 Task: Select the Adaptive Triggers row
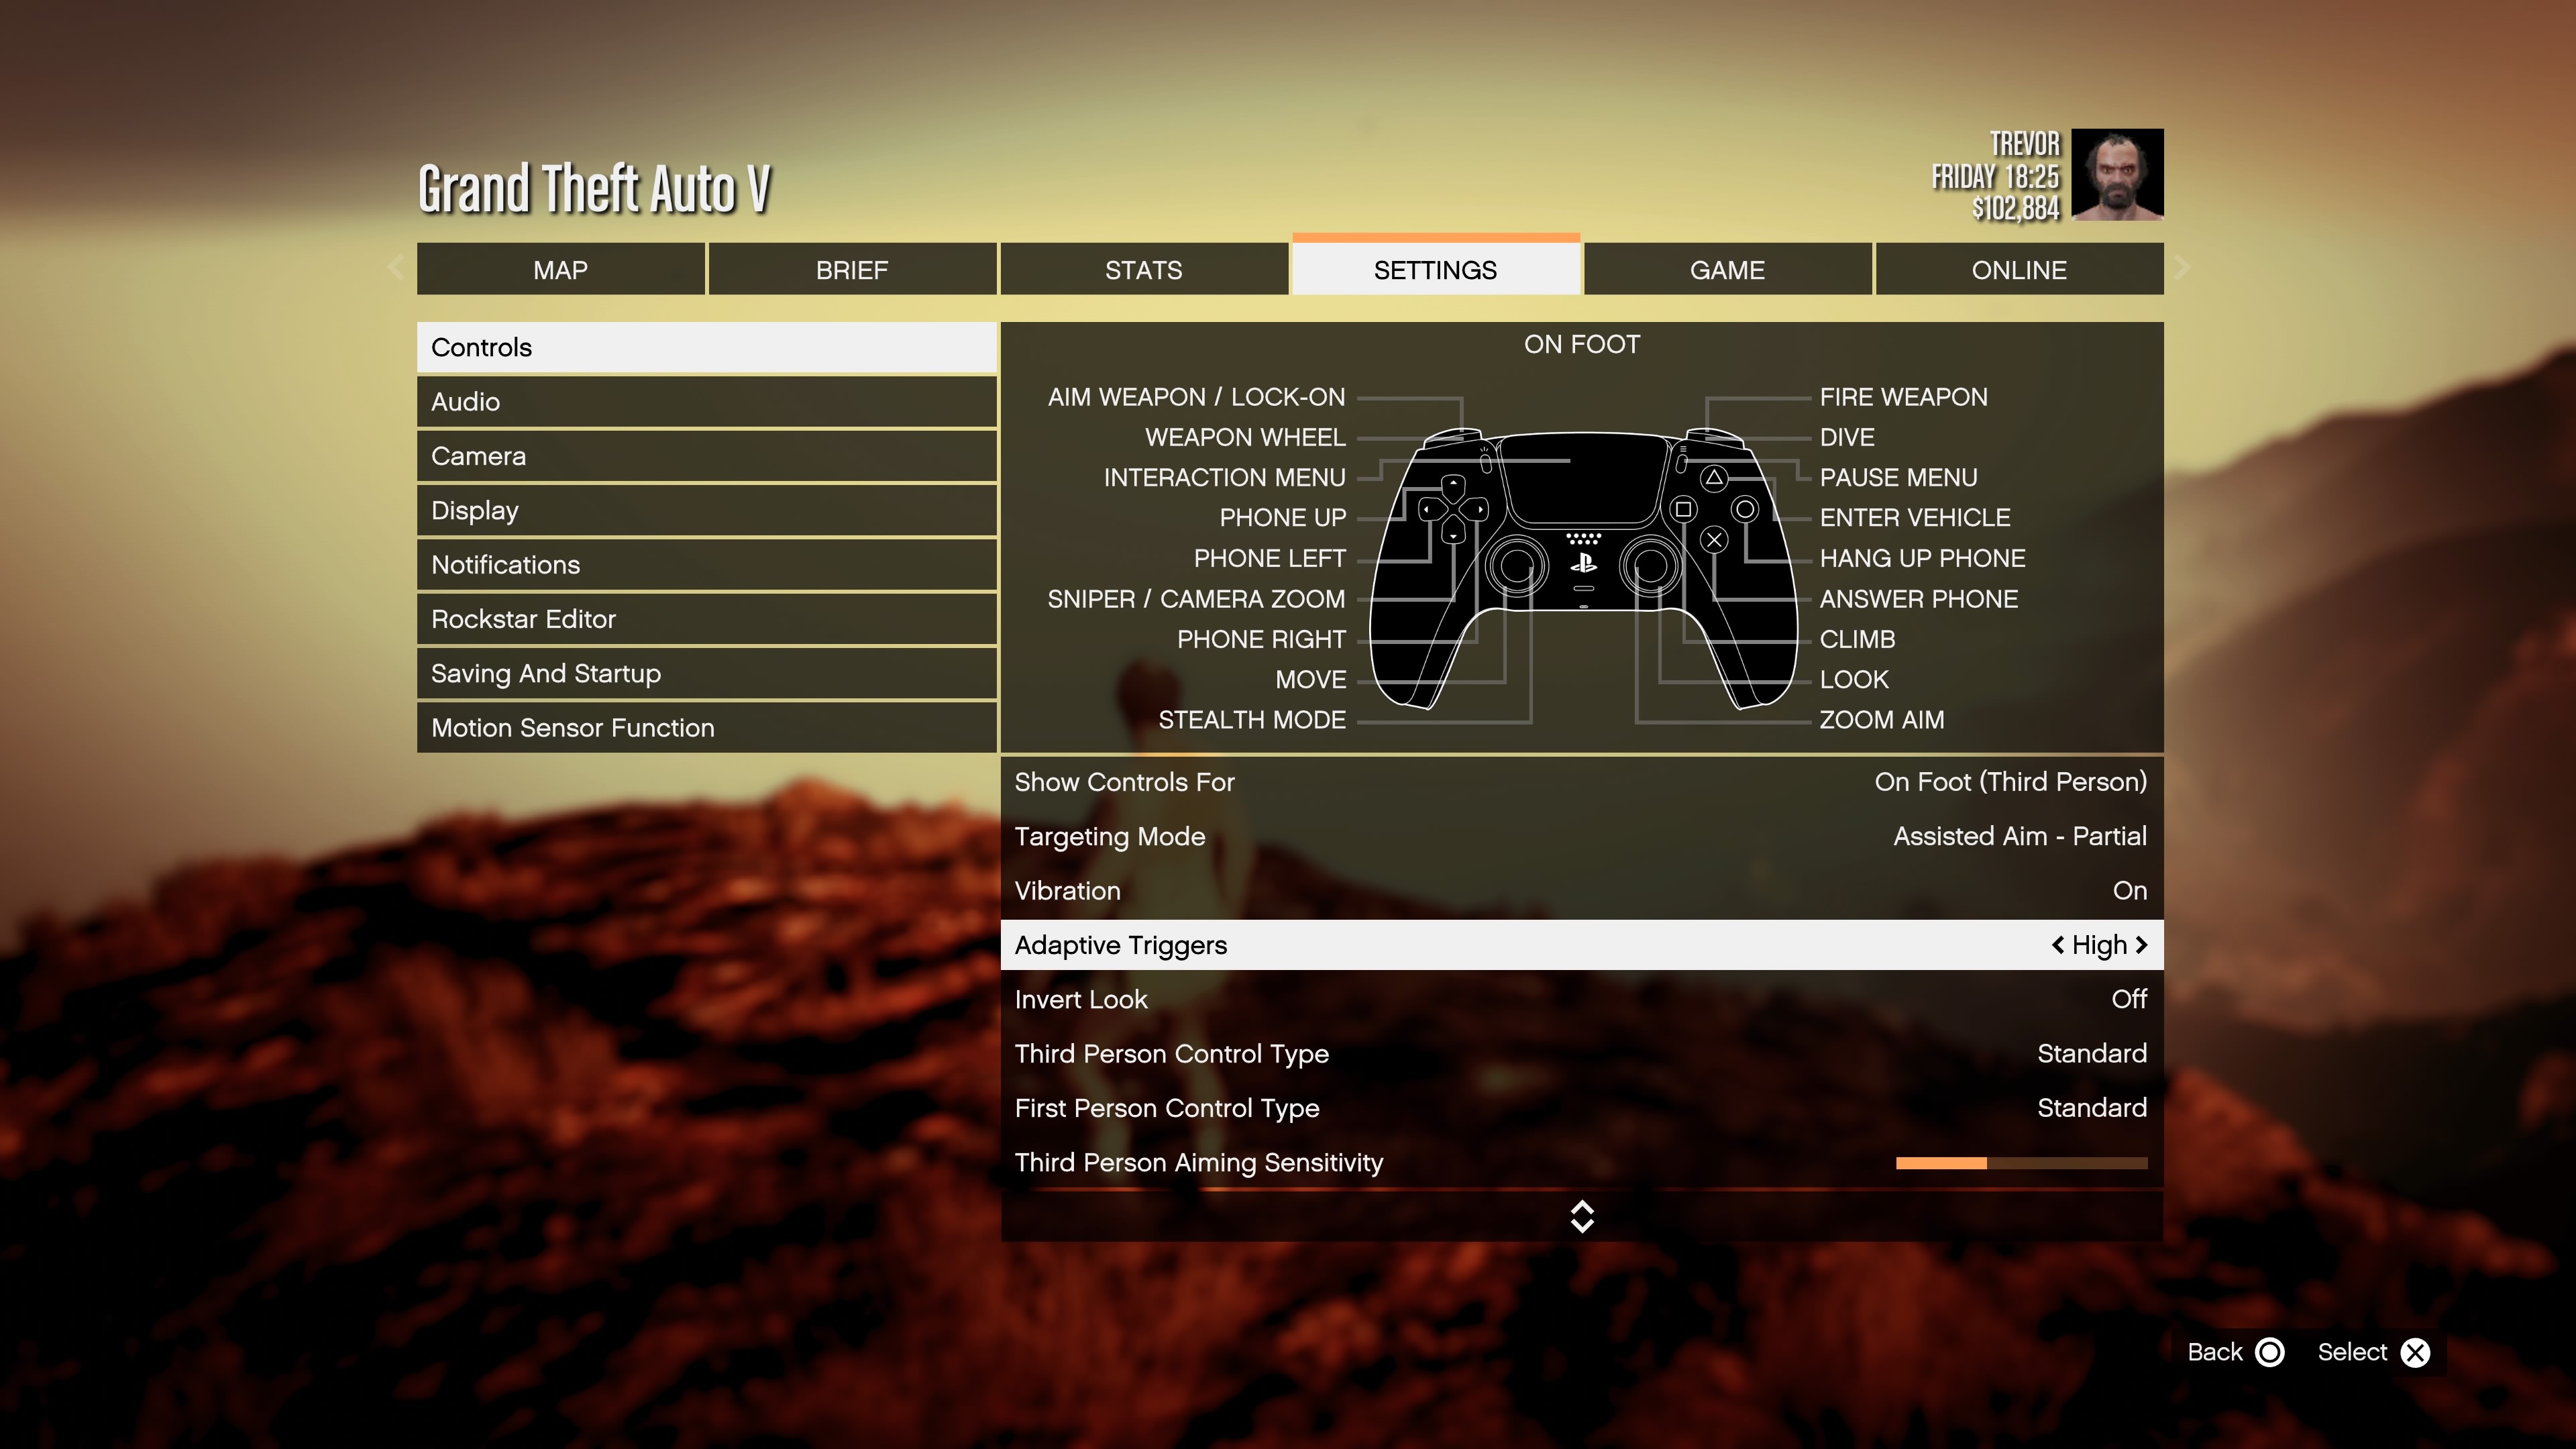[1581, 944]
